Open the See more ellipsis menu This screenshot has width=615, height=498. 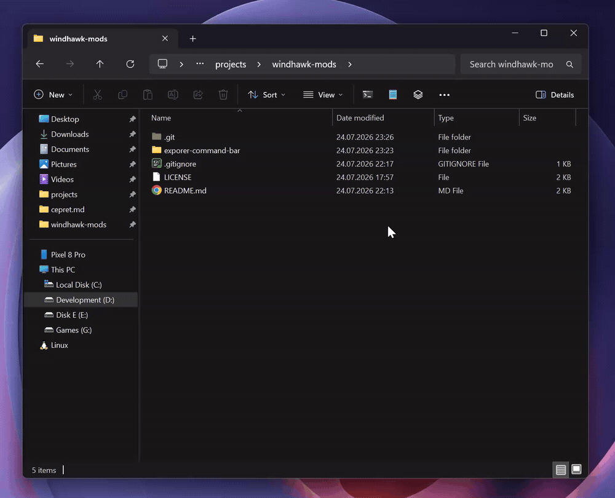445,95
